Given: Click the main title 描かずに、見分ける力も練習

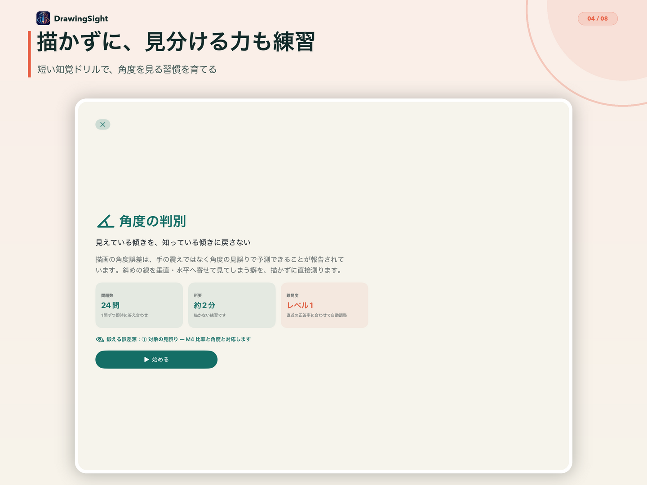Looking at the screenshot, I should point(176,42).
